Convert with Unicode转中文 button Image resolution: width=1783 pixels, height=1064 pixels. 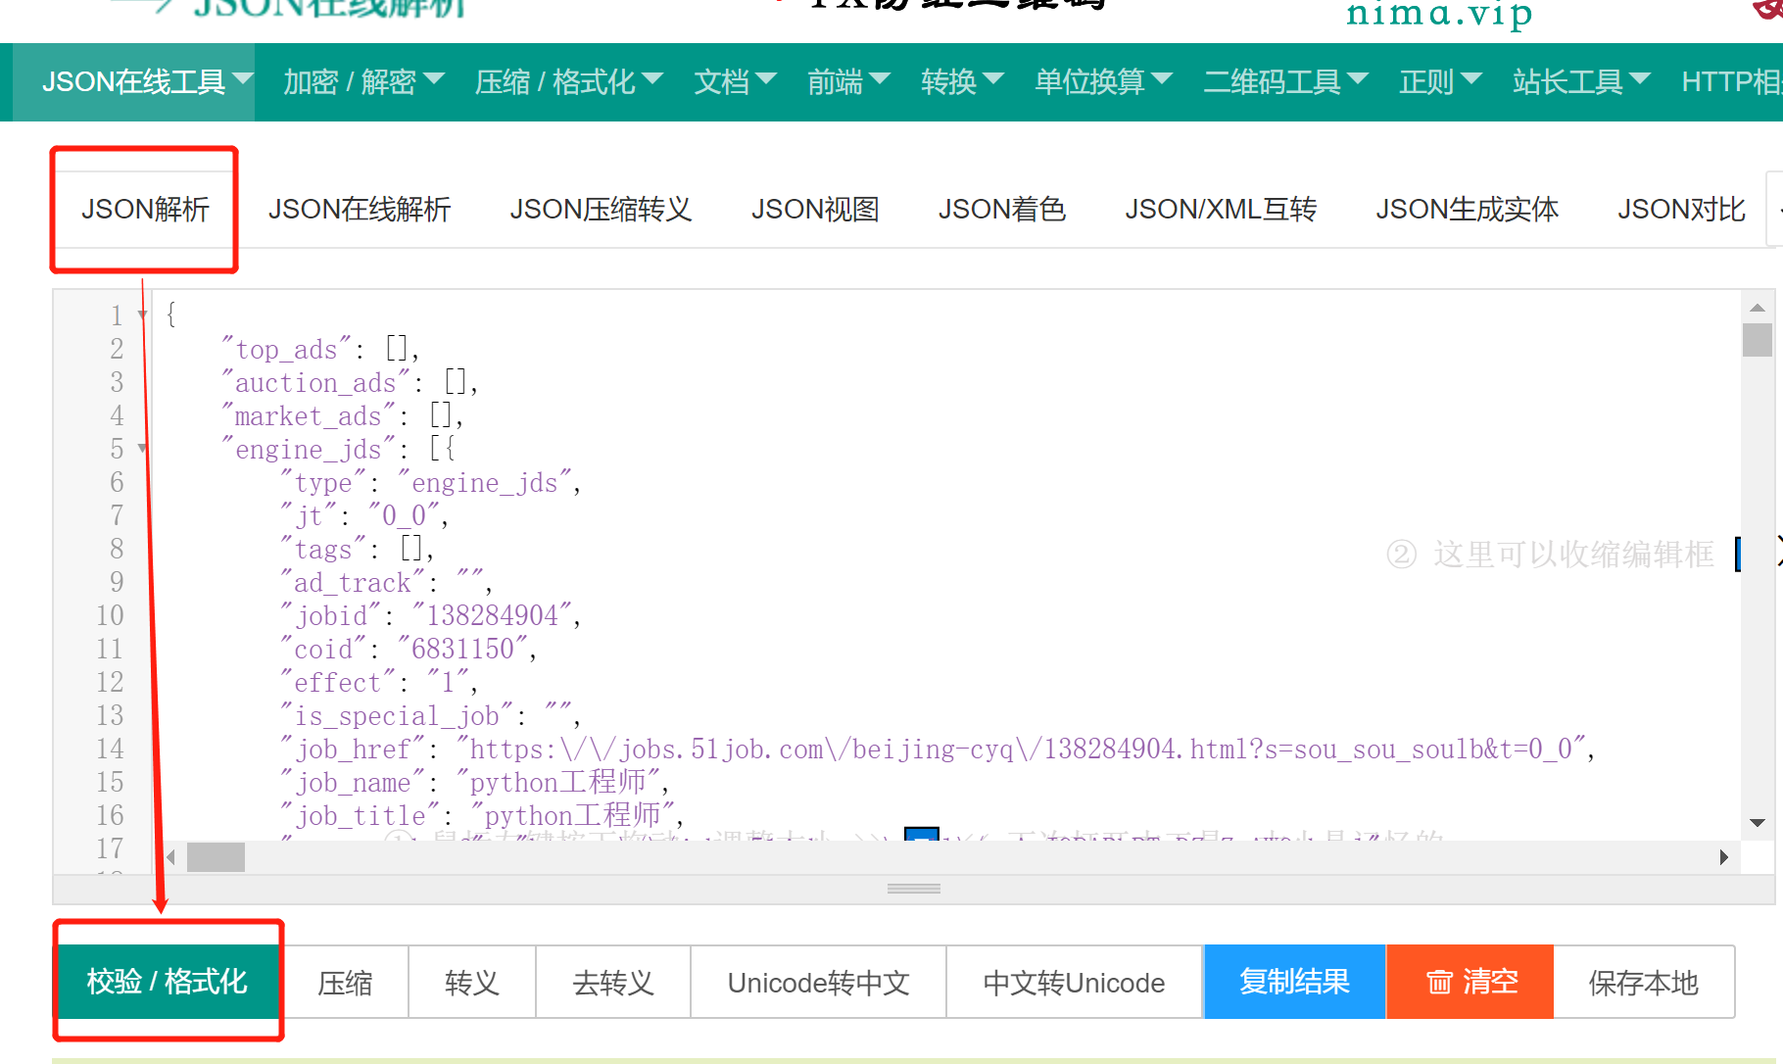point(819,983)
